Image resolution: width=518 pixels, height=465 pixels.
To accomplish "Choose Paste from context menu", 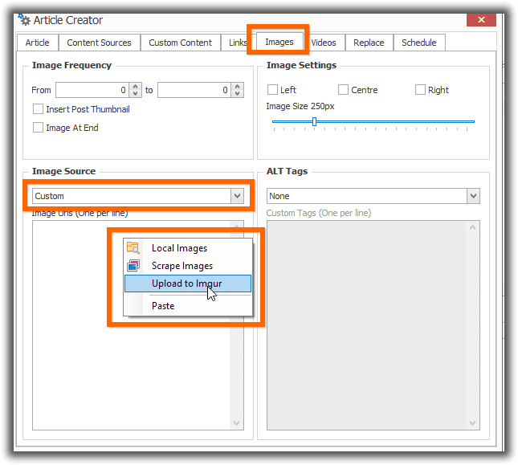I will click(188, 306).
